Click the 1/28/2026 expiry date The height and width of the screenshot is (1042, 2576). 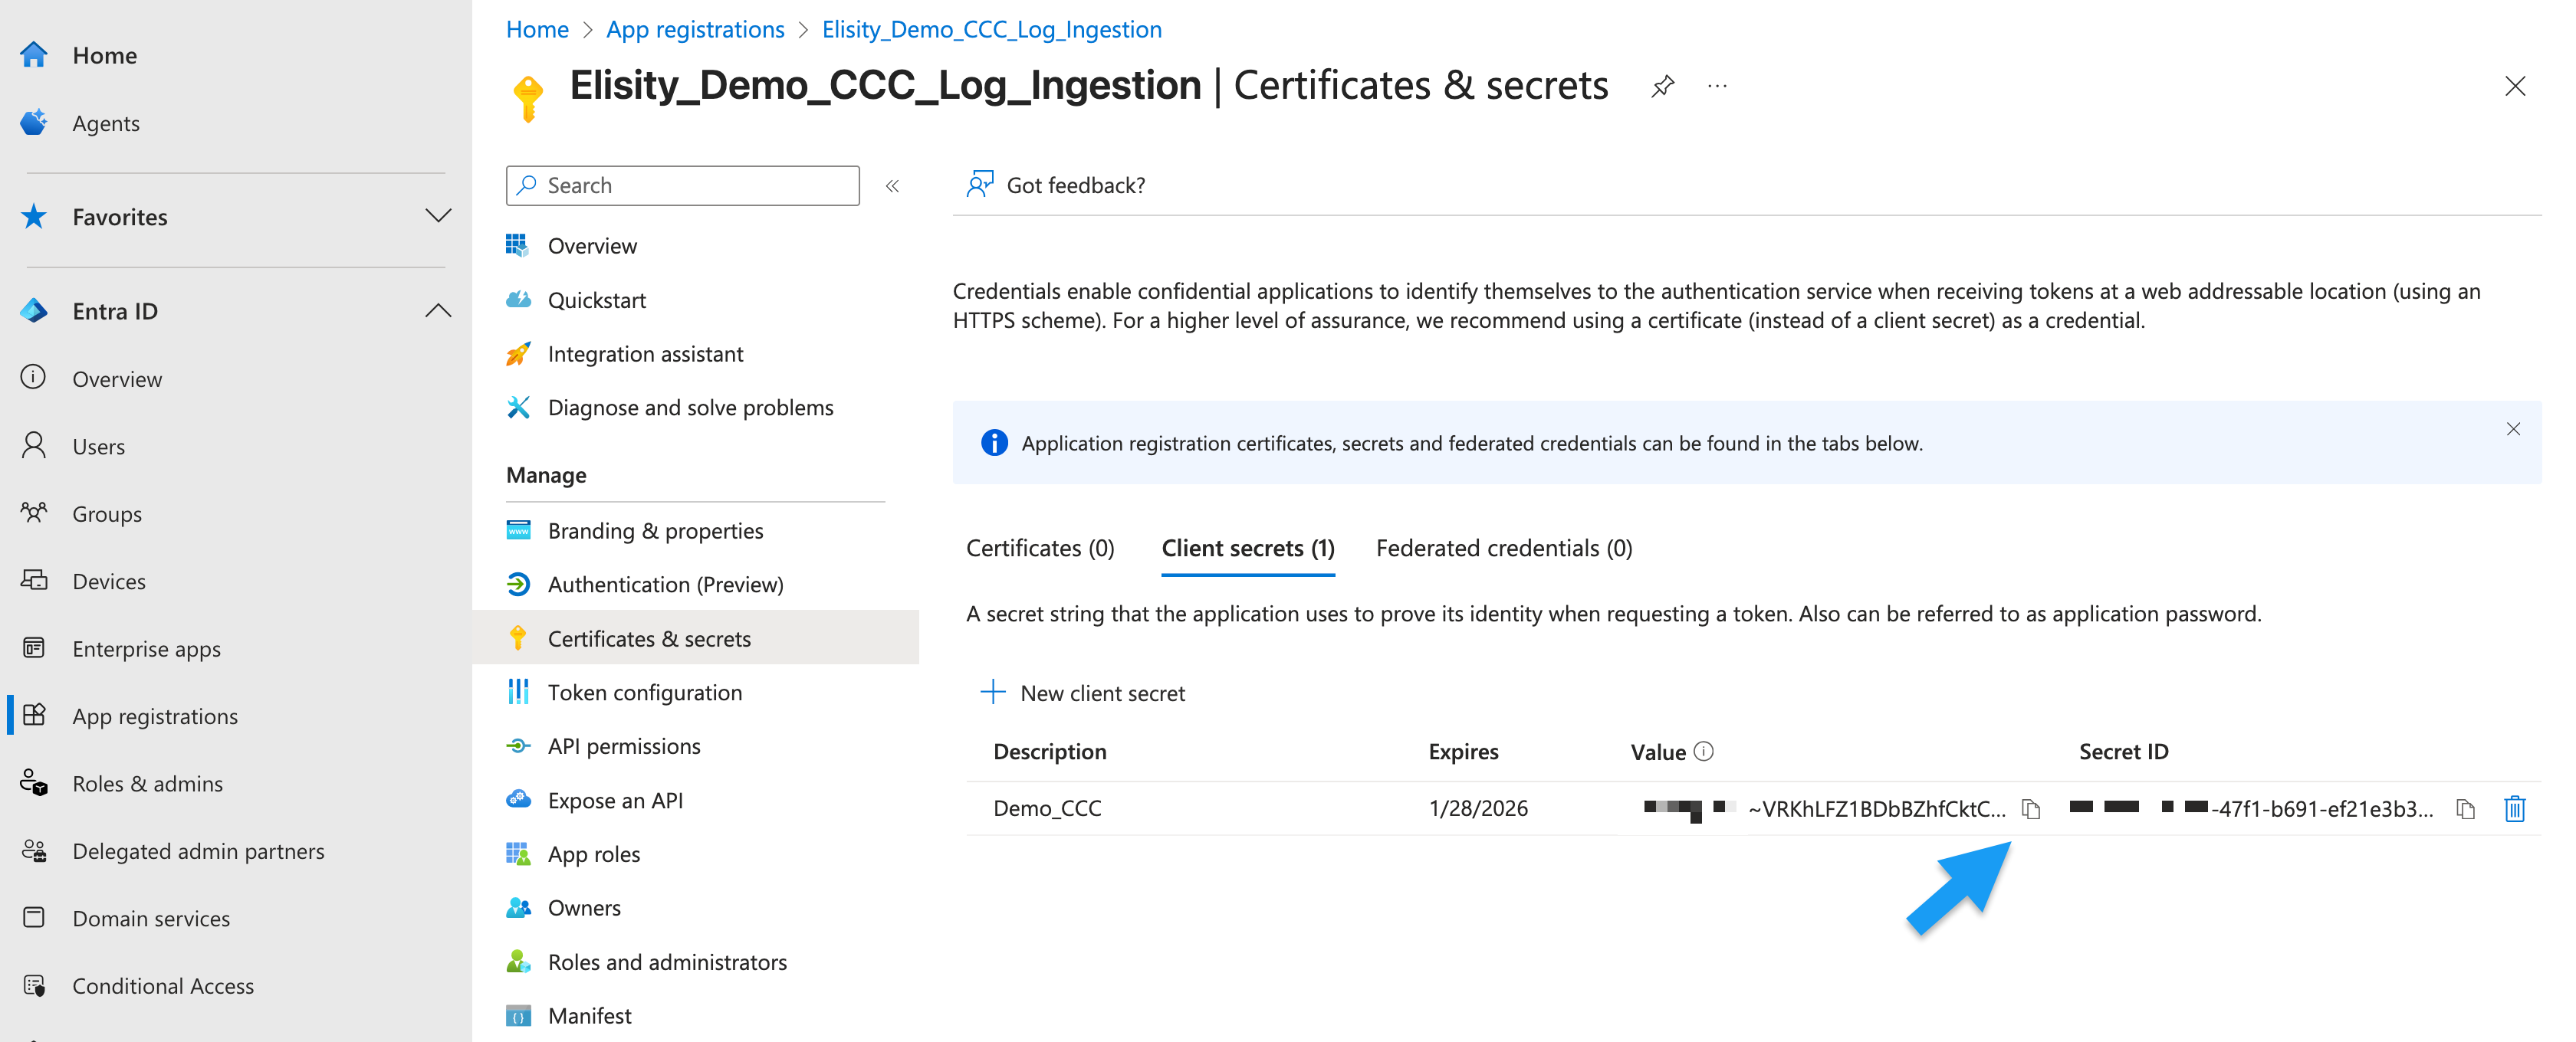click(x=1478, y=808)
